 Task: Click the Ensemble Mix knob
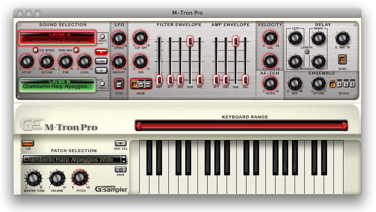[295, 83]
